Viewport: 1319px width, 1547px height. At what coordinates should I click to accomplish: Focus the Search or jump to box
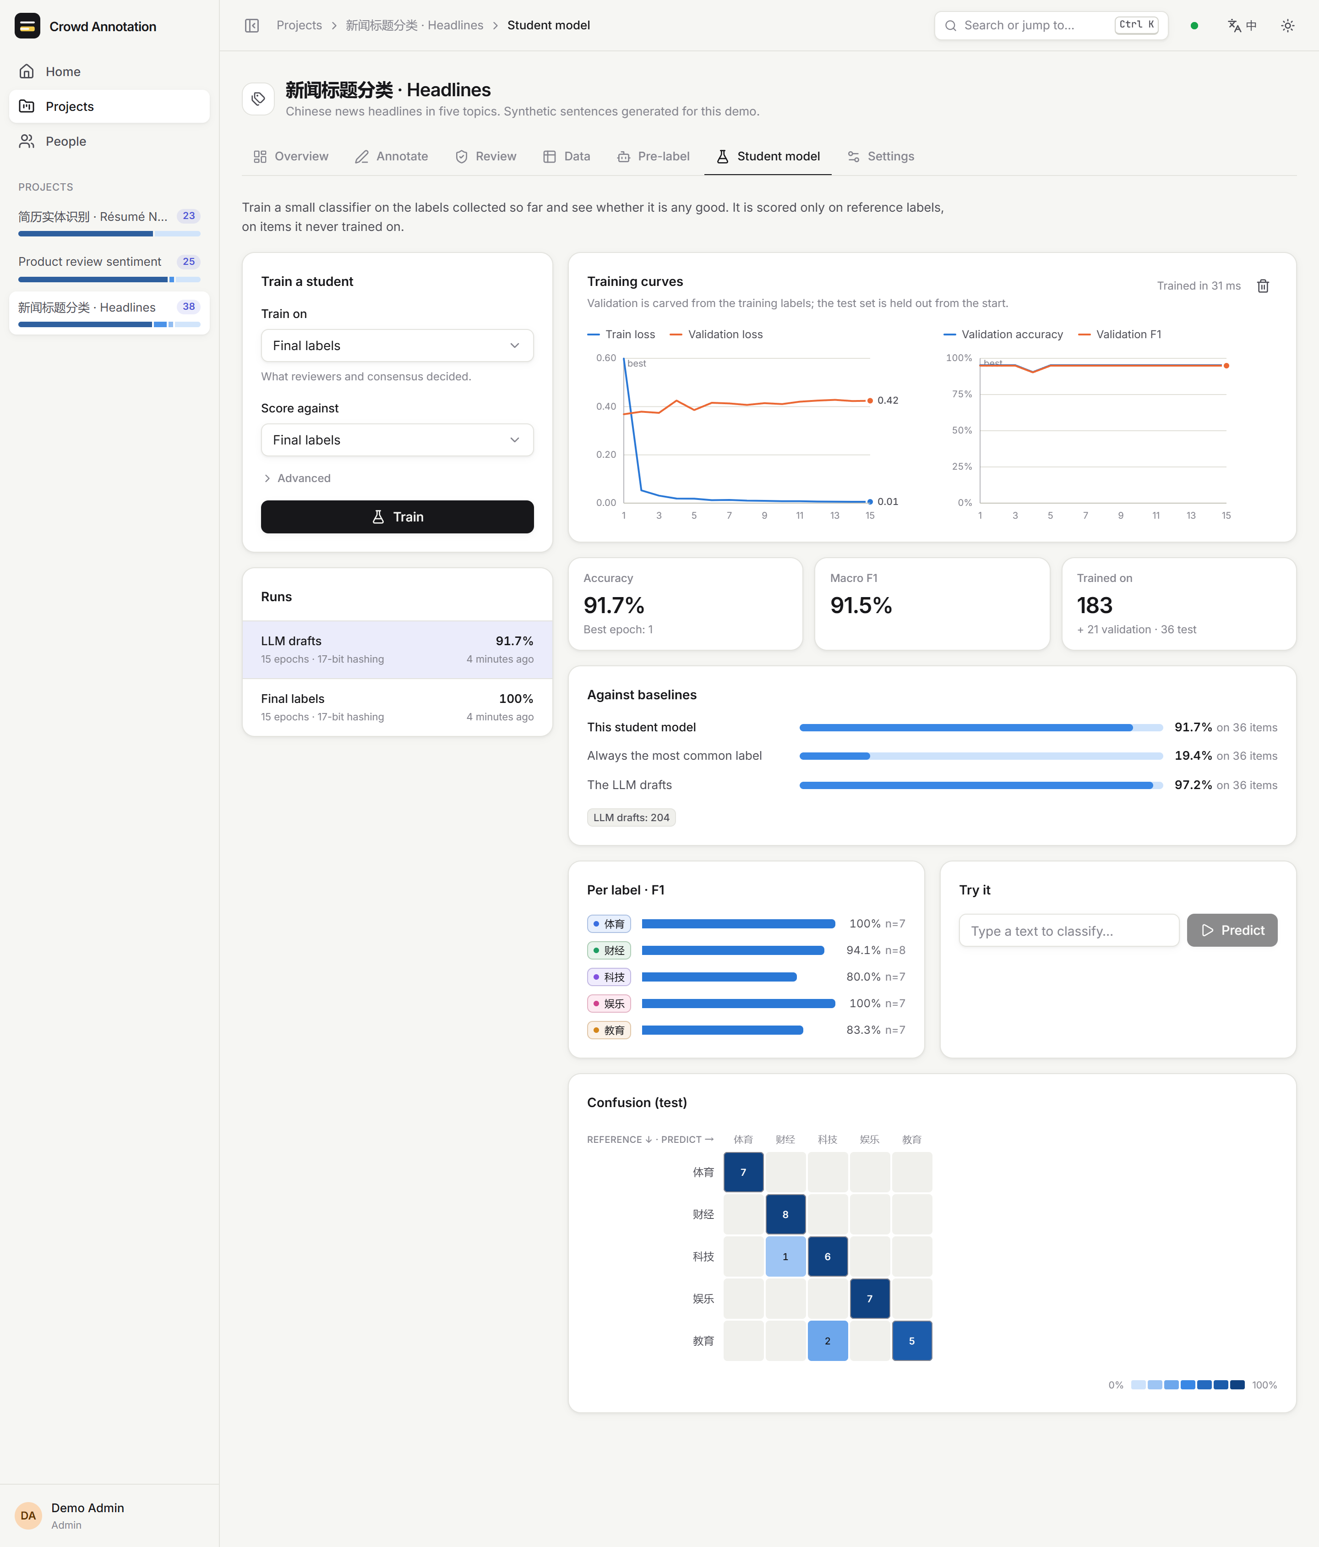click(x=1051, y=25)
